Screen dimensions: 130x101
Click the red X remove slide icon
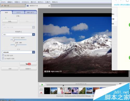coord(41,93)
